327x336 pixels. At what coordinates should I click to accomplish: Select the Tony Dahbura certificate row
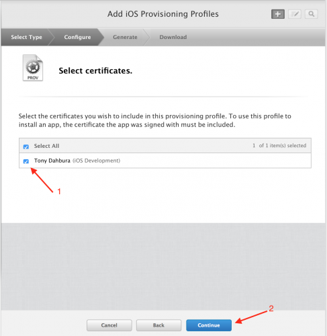pos(165,161)
